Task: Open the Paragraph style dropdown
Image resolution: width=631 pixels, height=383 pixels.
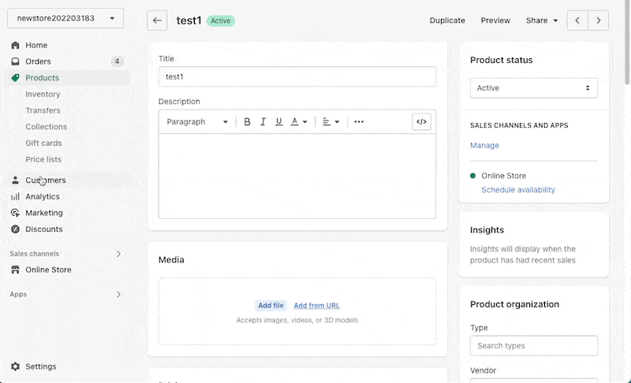Action: [x=197, y=122]
